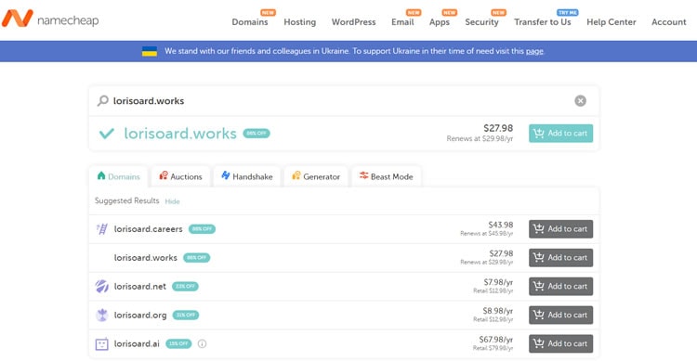Image resolution: width=697 pixels, height=361 pixels.
Task: Click the discount badge on lorisoard.careers
Action: (x=202, y=229)
